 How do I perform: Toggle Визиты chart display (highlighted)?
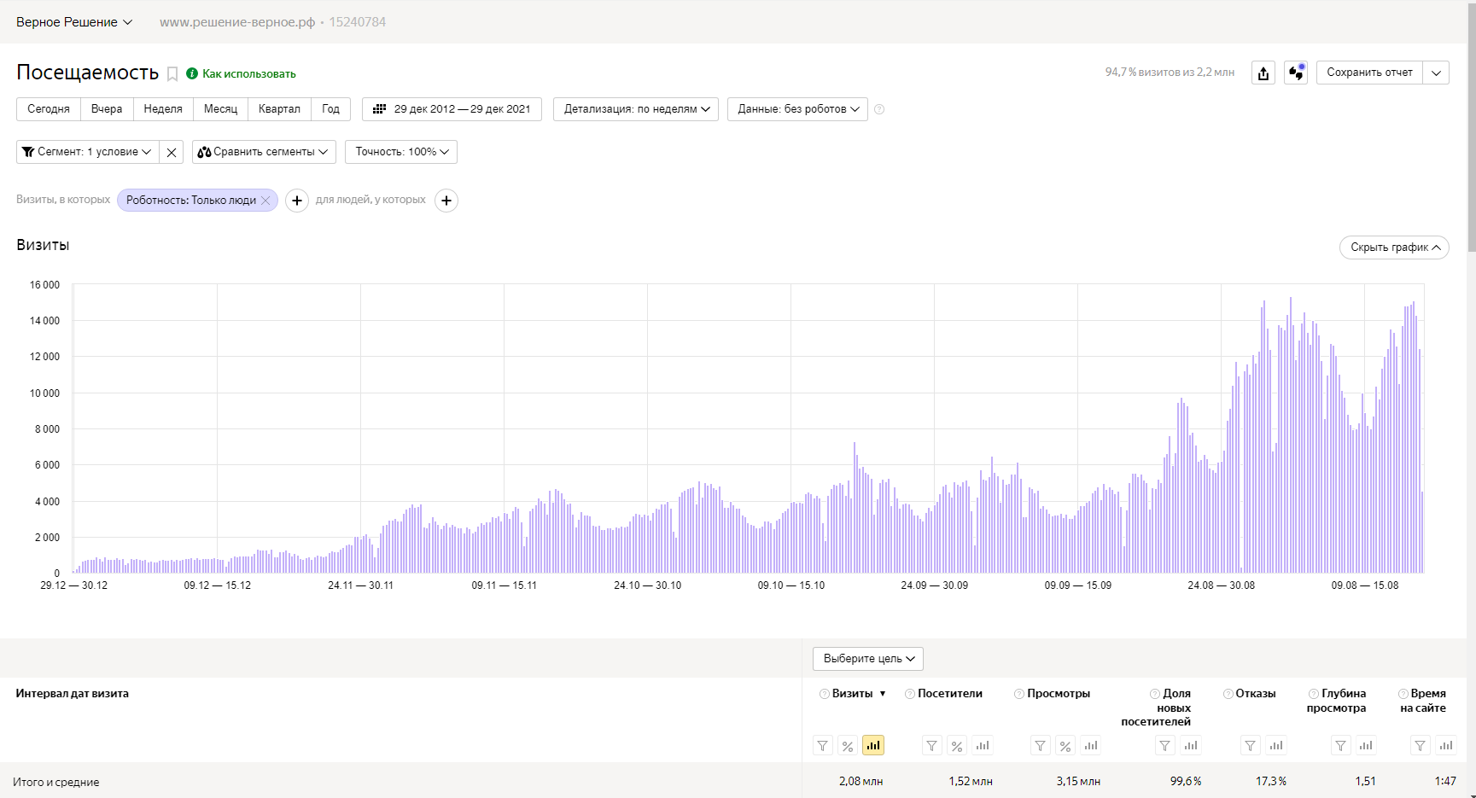(x=872, y=746)
